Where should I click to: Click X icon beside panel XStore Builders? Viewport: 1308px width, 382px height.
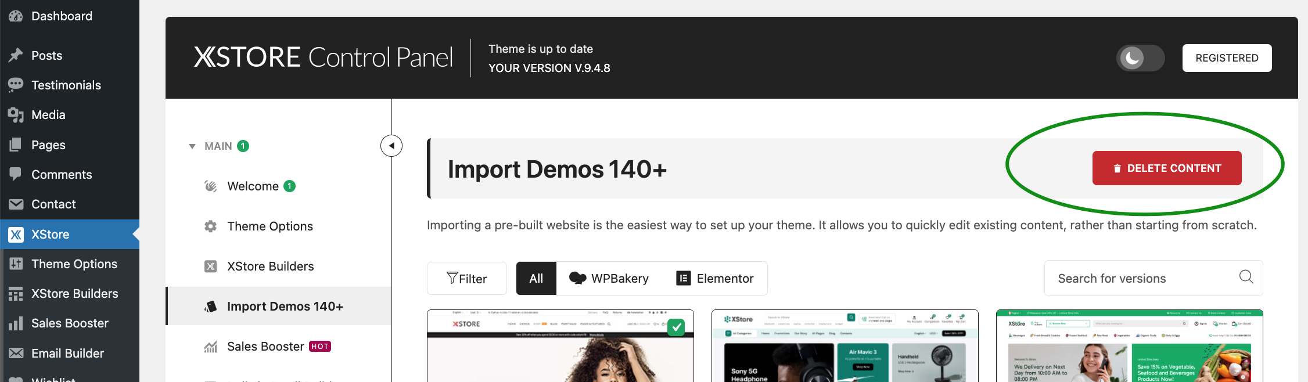(210, 266)
